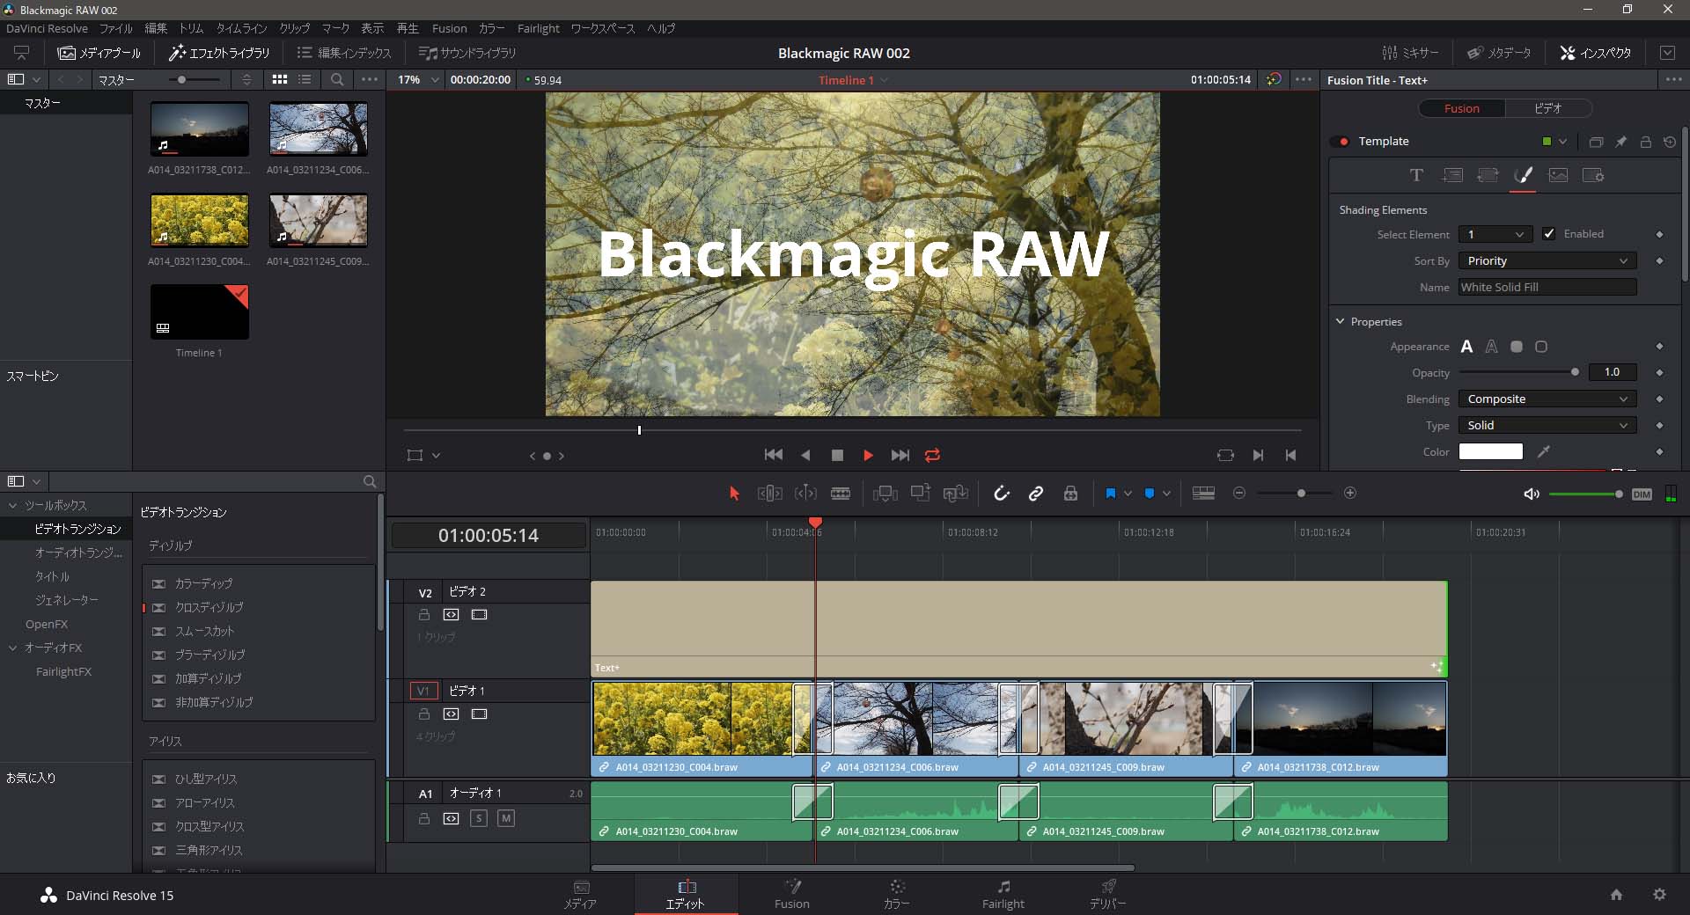1690x915 pixels.
Task: Open the Image tab in Inspector
Action: (x=1558, y=175)
